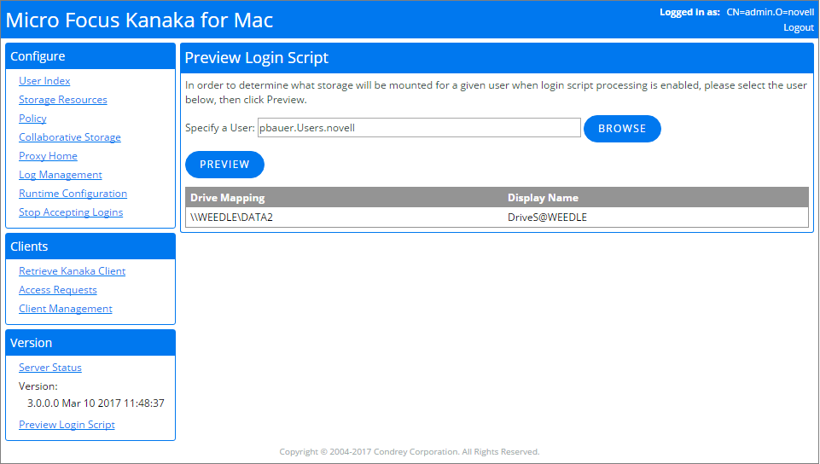Click the Micro Focus Kanaka for Mac title
This screenshot has width=820, height=464.
pyautogui.click(x=139, y=20)
